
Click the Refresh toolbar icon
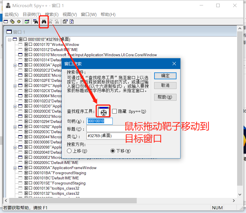click(x=72, y=22)
